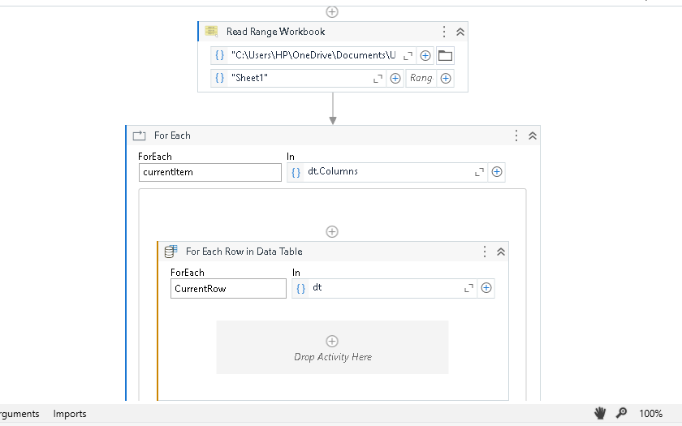Image resolution: width=682 pixels, height=426 pixels.
Task: Click plus button next to dt field
Action: pos(486,288)
